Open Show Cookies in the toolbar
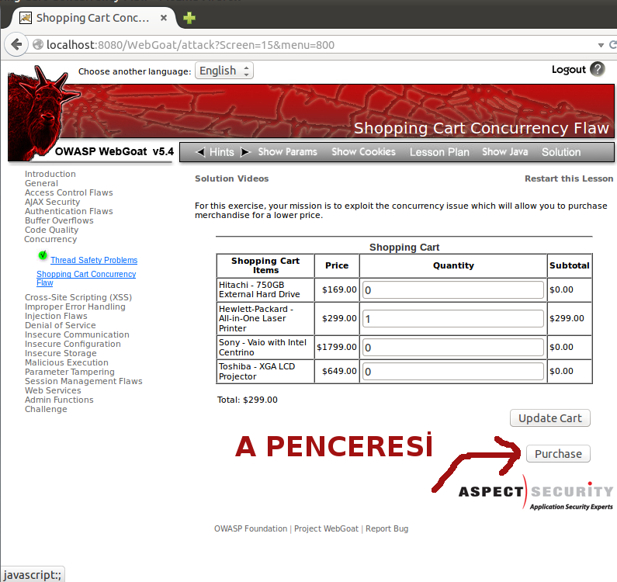This screenshot has width=617, height=582. 363,152
